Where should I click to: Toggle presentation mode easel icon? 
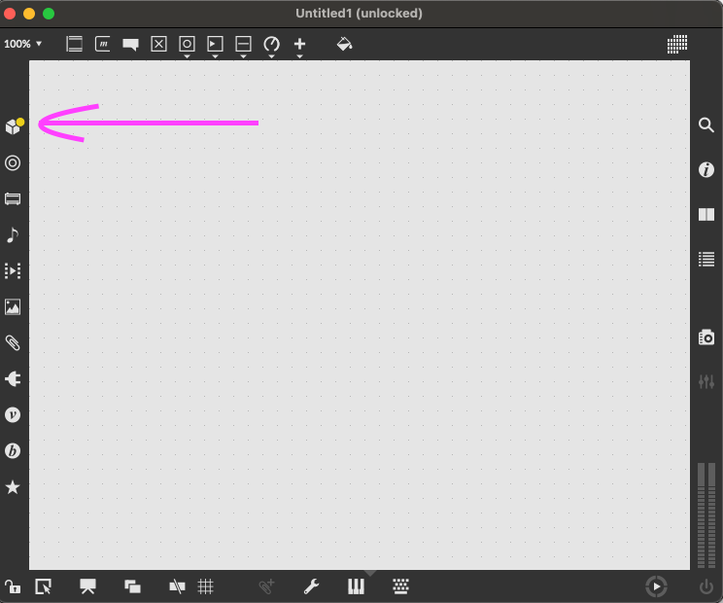tap(87, 586)
